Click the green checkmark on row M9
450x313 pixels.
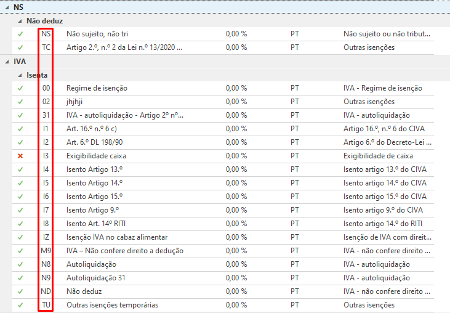point(20,251)
